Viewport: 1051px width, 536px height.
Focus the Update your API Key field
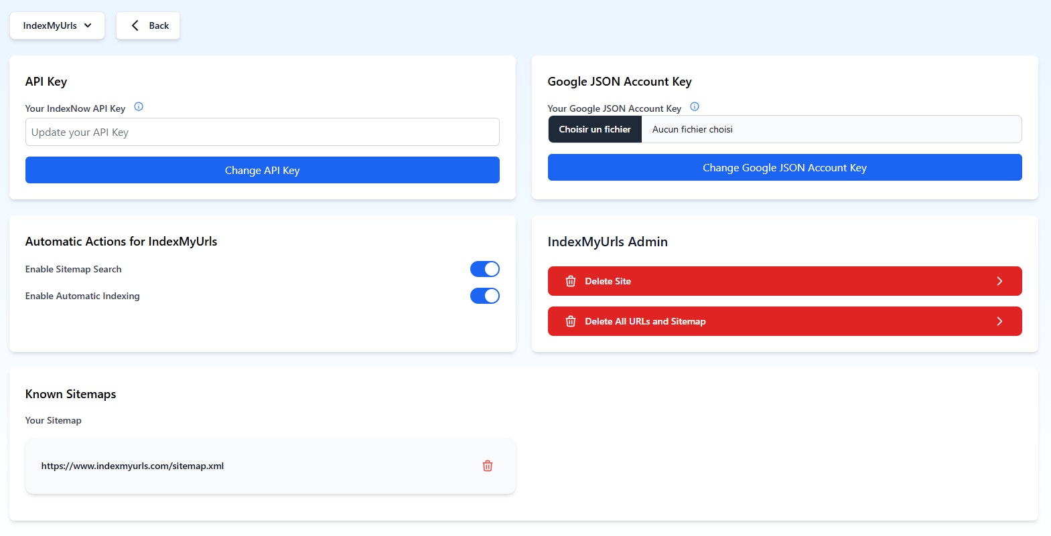click(x=263, y=132)
